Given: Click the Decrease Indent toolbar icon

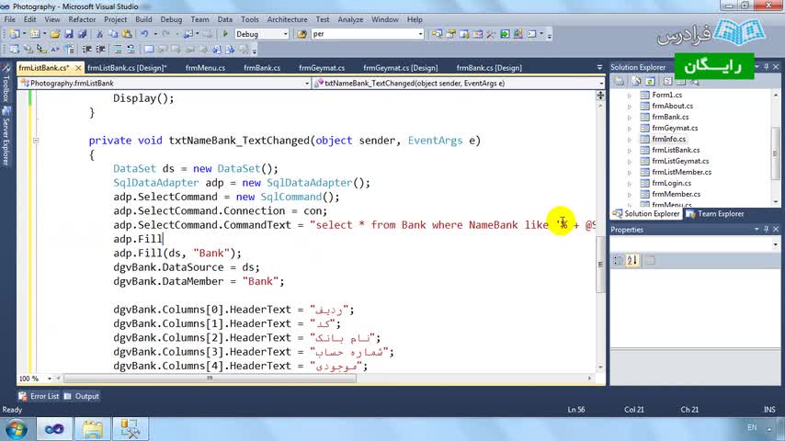Looking at the screenshot, I should click(86, 49).
